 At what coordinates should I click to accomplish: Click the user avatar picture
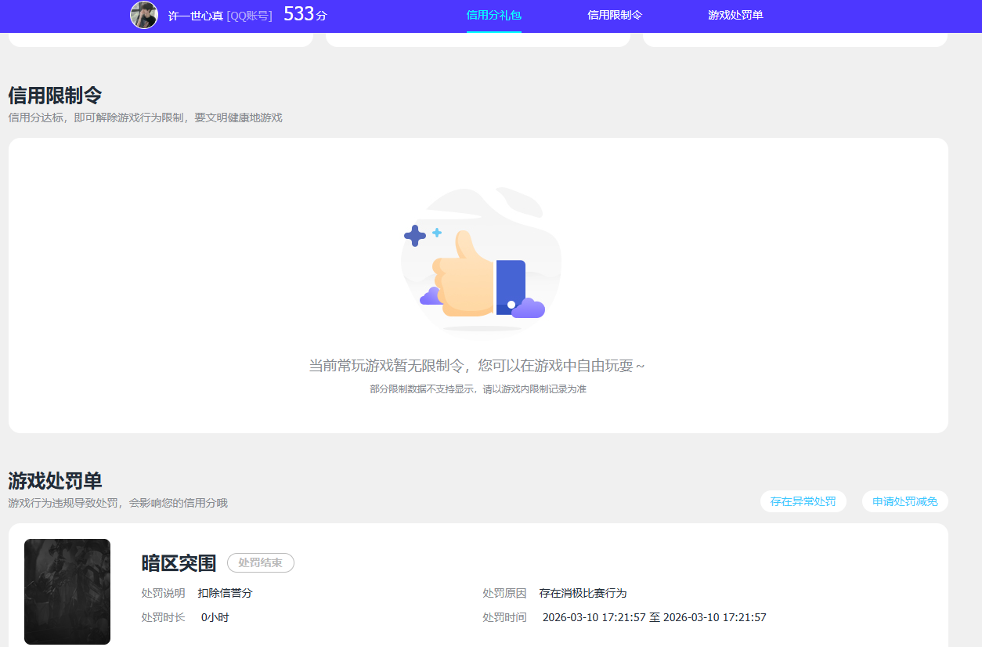(x=144, y=15)
